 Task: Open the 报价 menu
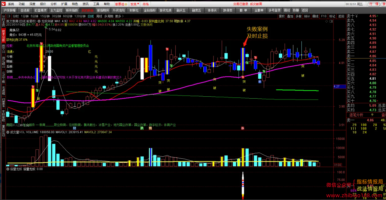tap(43, 4)
